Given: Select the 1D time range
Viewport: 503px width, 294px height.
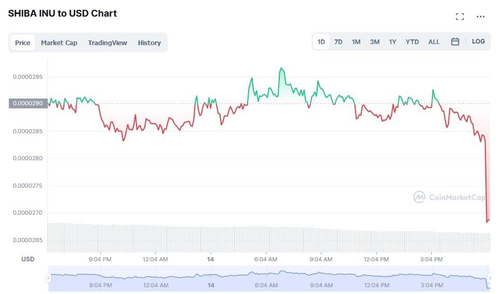Looking at the screenshot, I should pos(321,41).
